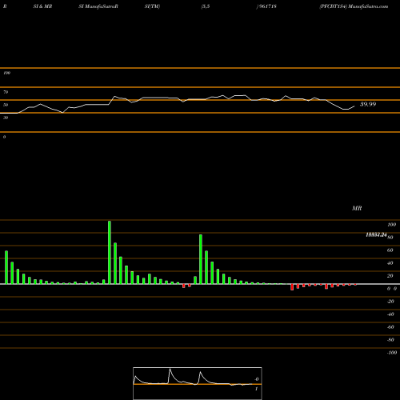Click the MR axis -80 label
The image size is (400, 400).
tap(390, 340)
